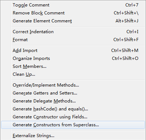This screenshot has height=140, width=146.
Task: Click the Alt+Shift+J shortcut label
Action: [127, 21]
